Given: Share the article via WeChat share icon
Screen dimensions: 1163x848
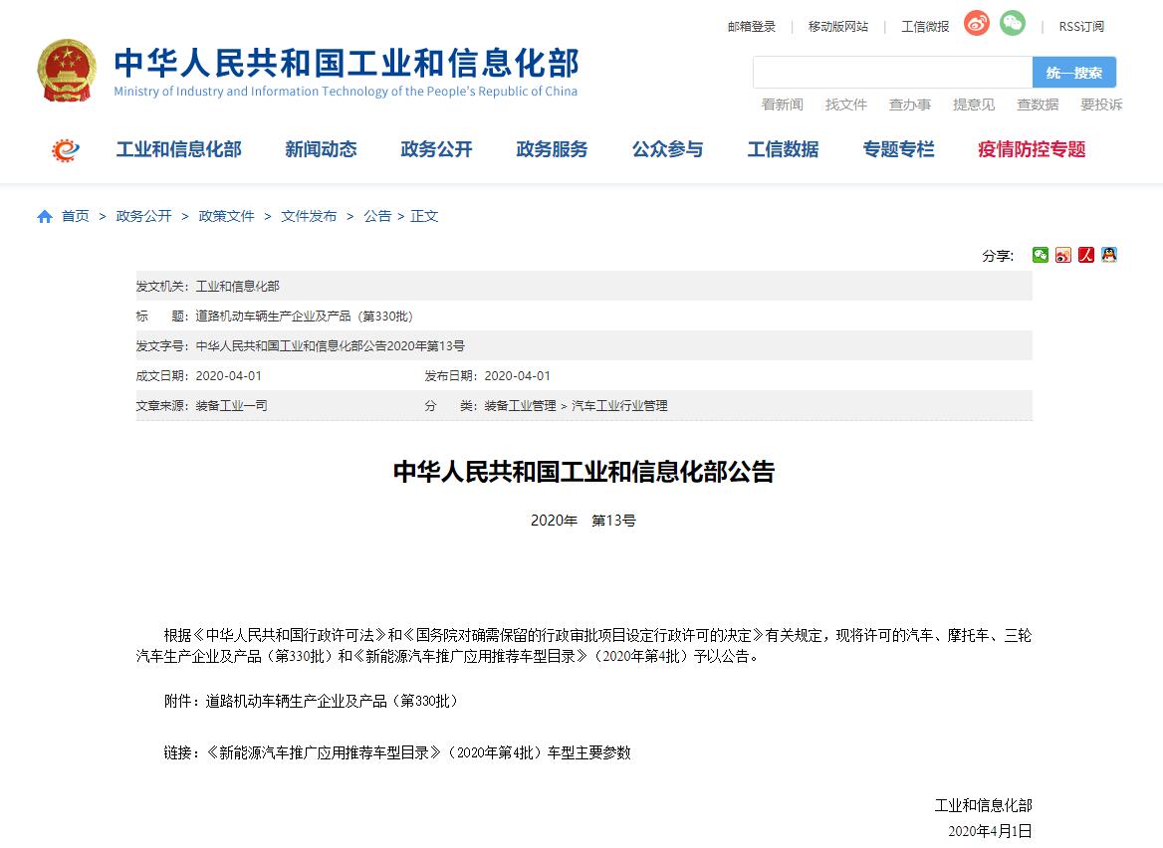Looking at the screenshot, I should [1041, 255].
